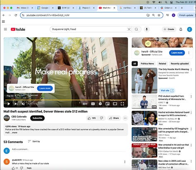The image size is (196, 170).
Task: Skip to next video in player
Action: click(x=16, y=104)
